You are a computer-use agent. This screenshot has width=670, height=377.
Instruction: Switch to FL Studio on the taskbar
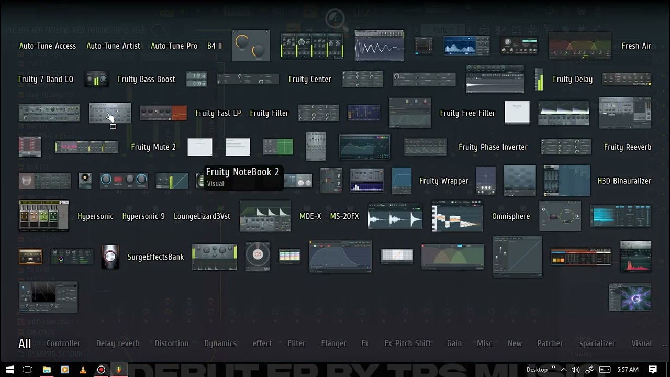[119, 370]
